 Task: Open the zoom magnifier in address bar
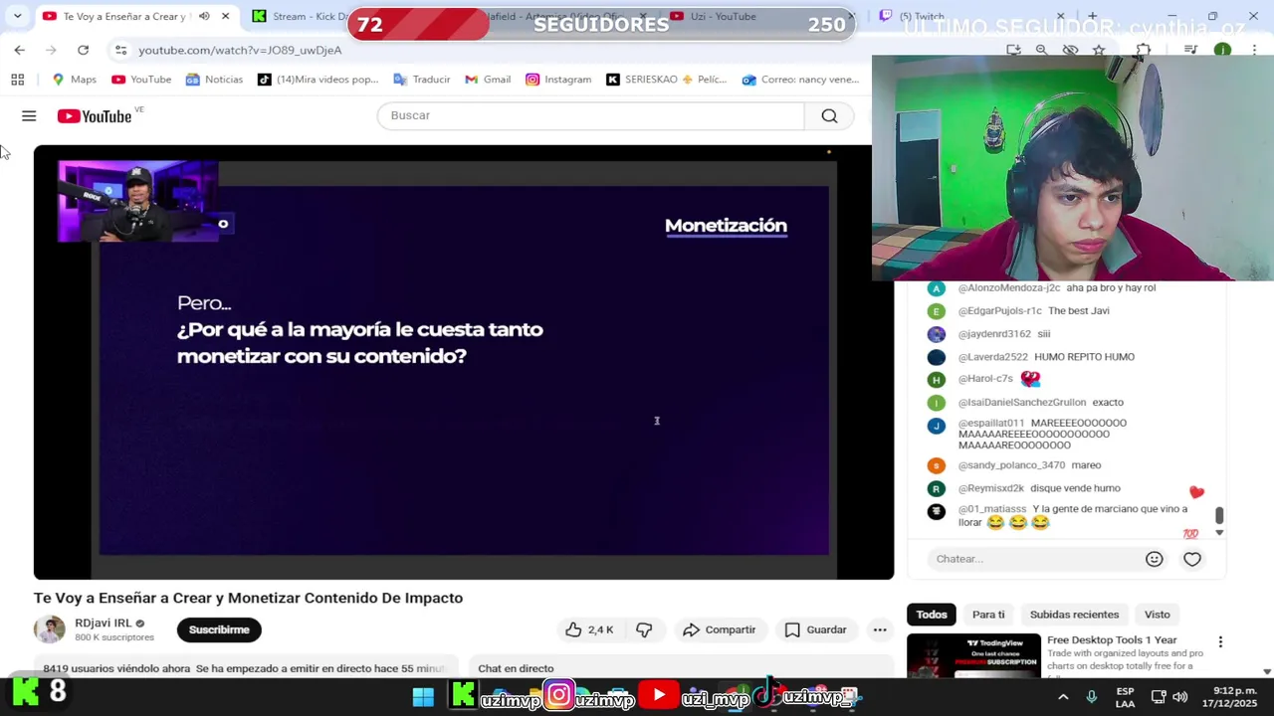[x=1041, y=50]
